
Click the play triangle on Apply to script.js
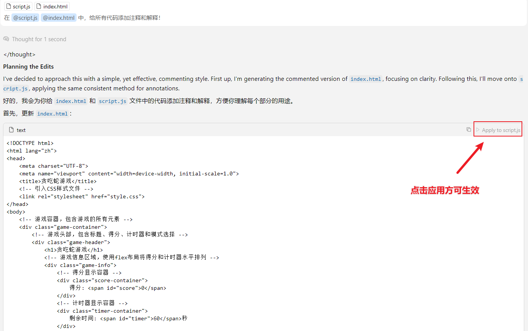(478, 129)
